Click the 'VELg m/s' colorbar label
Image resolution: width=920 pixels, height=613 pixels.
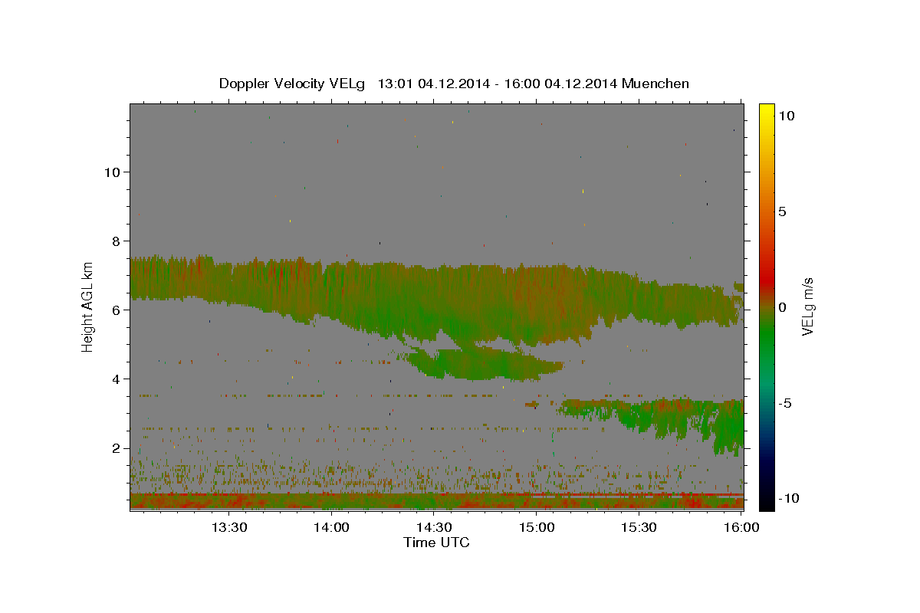tap(807, 306)
